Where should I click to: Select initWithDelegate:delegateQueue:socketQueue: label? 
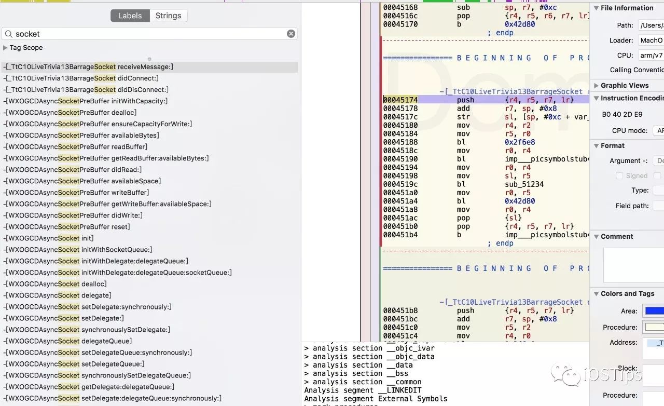[149, 273]
